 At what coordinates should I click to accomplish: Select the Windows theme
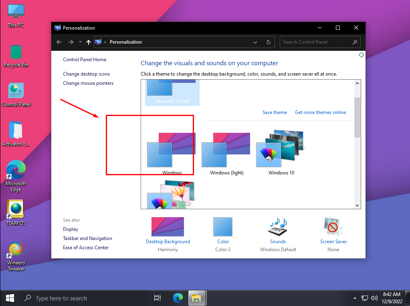172,154
